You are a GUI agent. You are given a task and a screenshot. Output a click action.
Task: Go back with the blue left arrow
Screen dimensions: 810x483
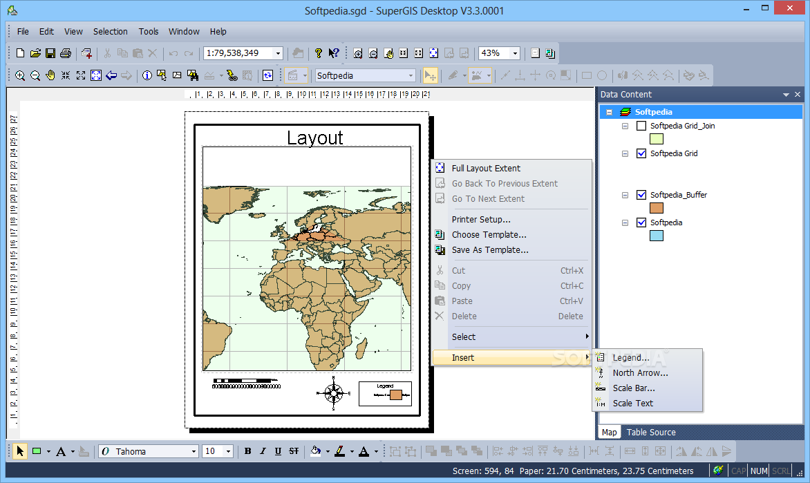111,75
